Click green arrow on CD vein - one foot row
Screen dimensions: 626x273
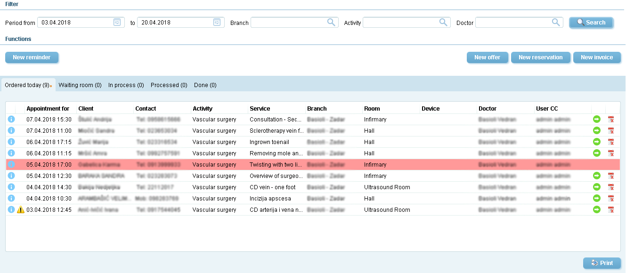pos(597,187)
